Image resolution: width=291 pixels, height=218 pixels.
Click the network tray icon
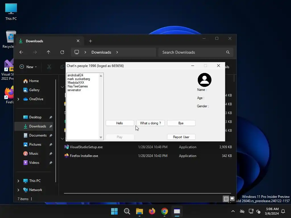point(251,211)
